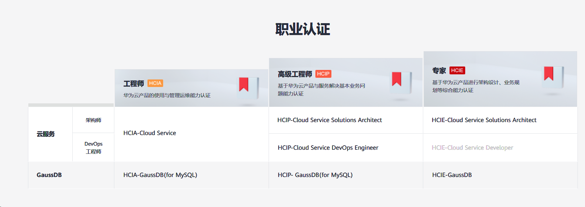Image resolution: width=585 pixels, height=207 pixels.
Task: Click the 工程师 column header title
Action: coord(133,84)
